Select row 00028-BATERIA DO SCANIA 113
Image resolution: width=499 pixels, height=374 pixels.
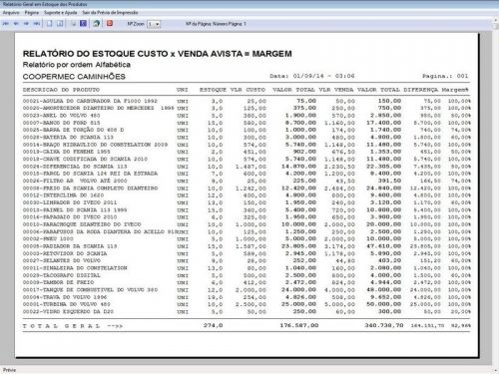point(247,137)
